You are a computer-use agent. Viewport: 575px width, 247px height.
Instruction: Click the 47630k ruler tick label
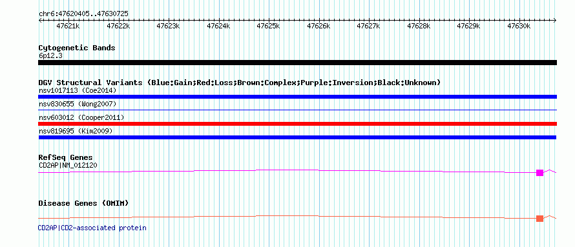click(519, 26)
